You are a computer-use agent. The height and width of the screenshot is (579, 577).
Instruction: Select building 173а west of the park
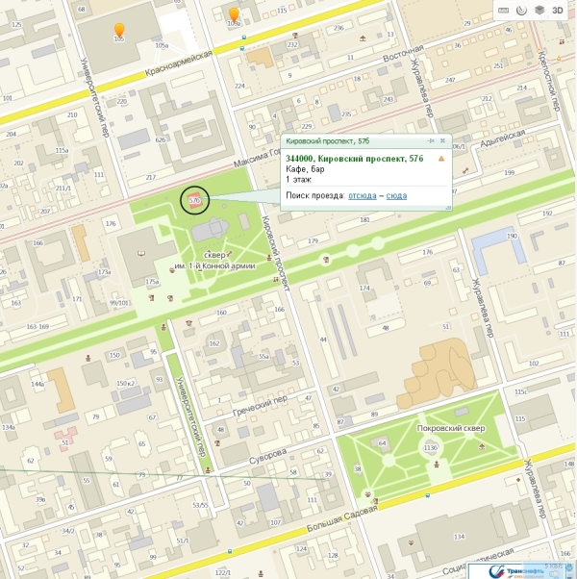(x=104, y=272)
